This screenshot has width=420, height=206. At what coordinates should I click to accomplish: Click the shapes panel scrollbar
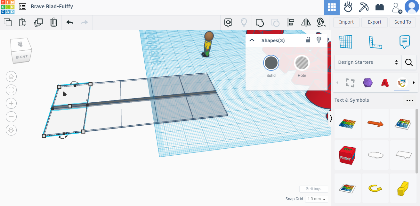tap(417, 141)
